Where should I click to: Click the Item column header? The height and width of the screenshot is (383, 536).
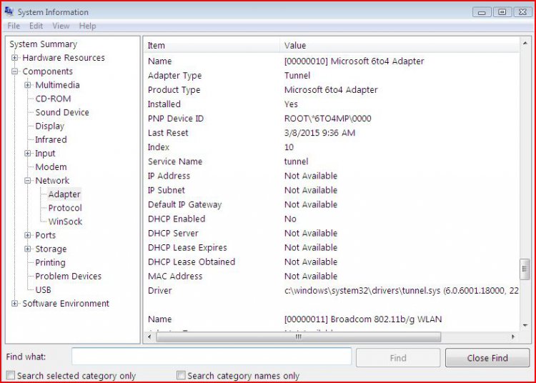coord(212,45)
